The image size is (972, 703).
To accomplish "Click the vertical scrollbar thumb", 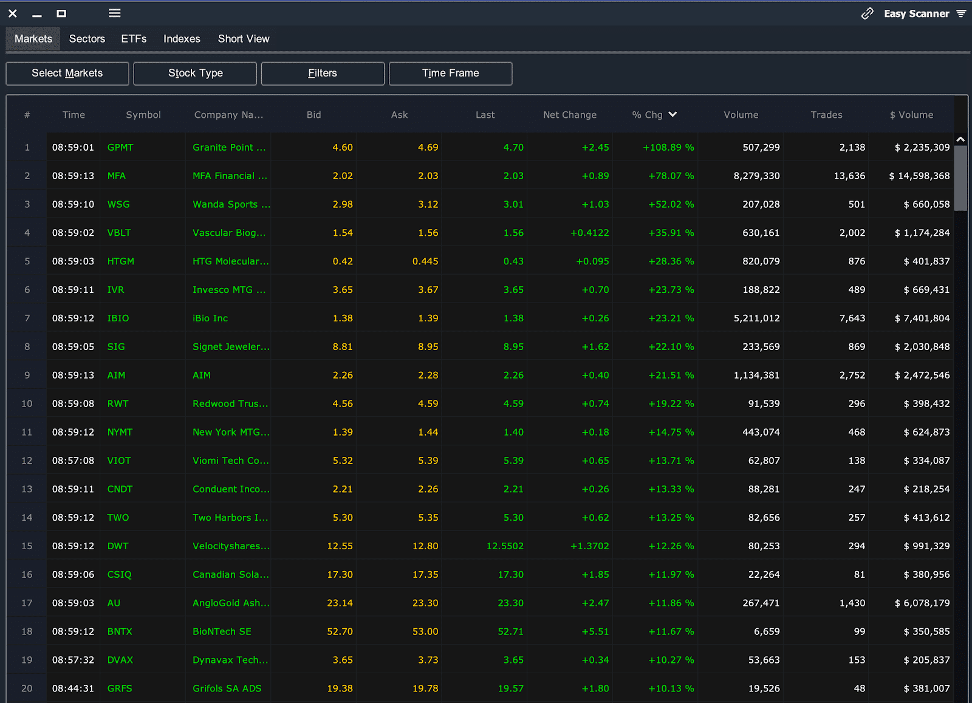I will (x=960, y=178).
